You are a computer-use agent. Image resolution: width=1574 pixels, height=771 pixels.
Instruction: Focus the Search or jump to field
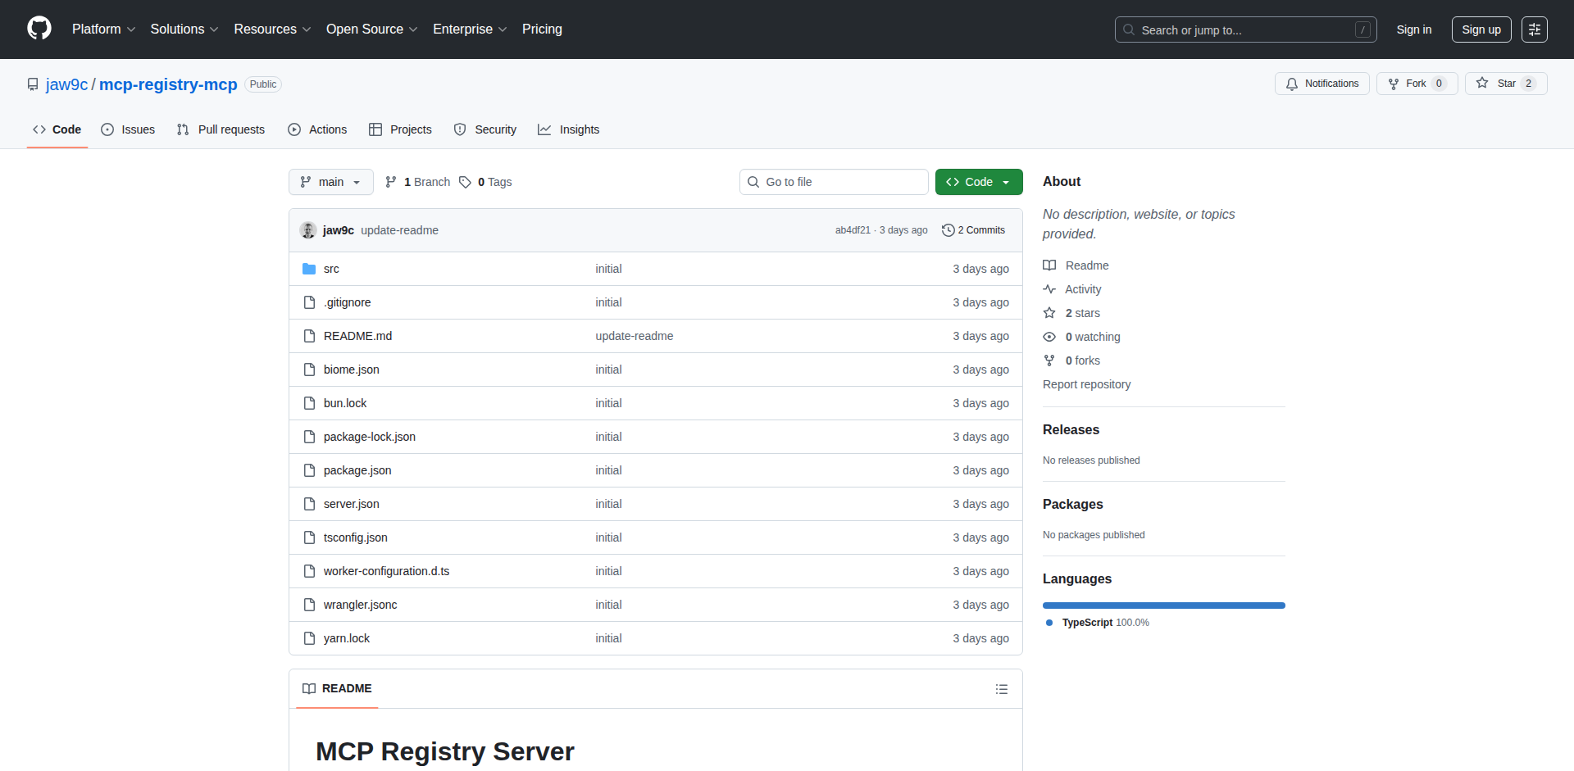pyautogui.click(x=1244, y=29)
